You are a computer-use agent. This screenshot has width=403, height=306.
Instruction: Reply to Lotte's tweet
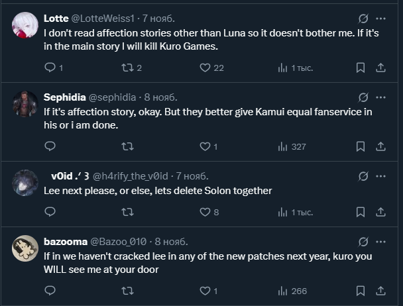coord(50,68)
